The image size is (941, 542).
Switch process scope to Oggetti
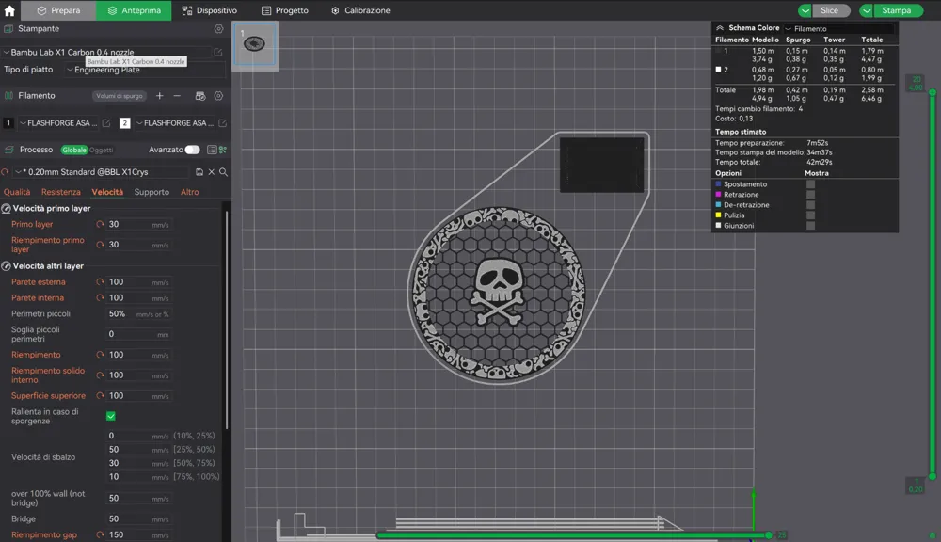click(x=101, y=150)
